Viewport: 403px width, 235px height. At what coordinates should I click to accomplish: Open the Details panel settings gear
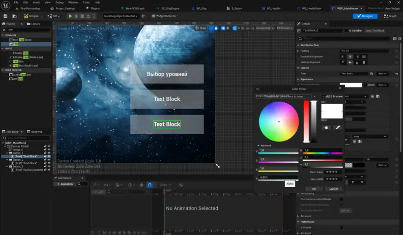[x=400, y=39]
